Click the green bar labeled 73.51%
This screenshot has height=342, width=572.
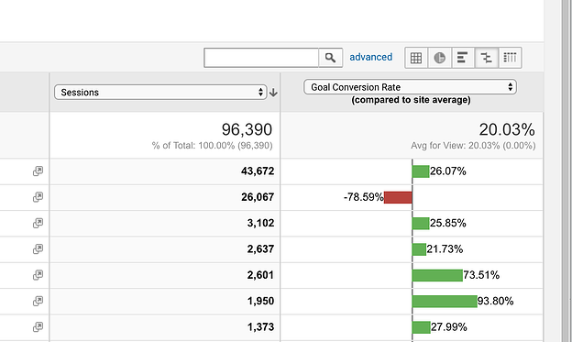pyautogui.click(x=437, y=275)
